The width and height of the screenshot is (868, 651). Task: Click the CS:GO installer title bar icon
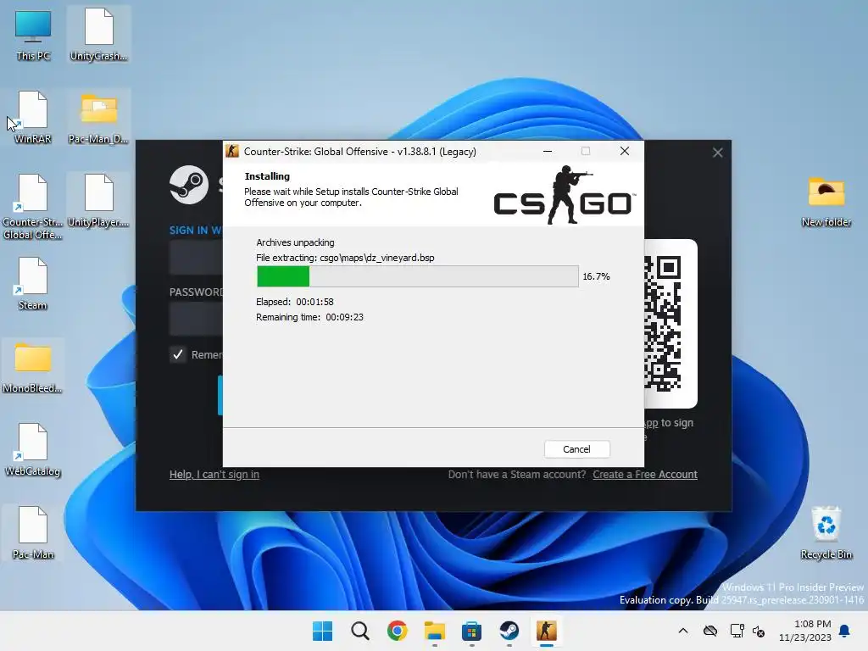(232, 151)
